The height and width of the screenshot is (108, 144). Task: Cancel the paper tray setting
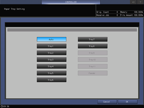(107, 102)
